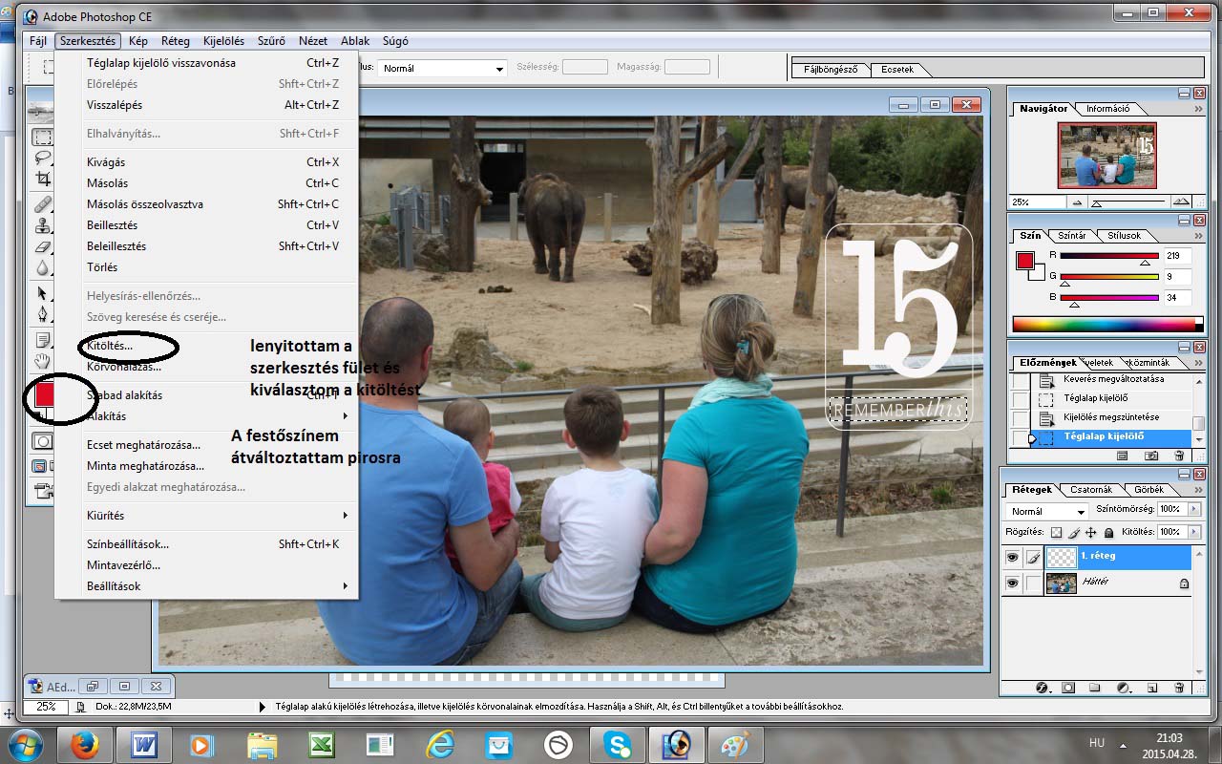Image resolution: width=1222 pixels, height=764 pixels.
Task: Open Firefox from the Windows taskbar
Action: click(84, 743)
